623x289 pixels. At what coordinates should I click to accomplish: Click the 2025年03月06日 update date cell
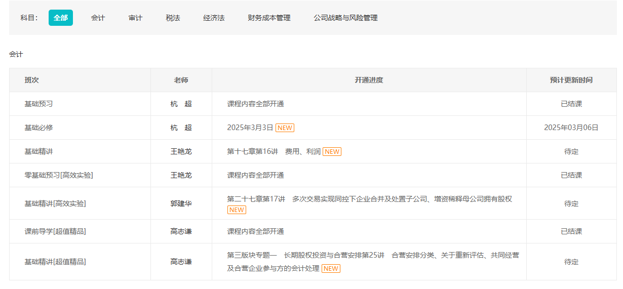(x=571, y=128)
